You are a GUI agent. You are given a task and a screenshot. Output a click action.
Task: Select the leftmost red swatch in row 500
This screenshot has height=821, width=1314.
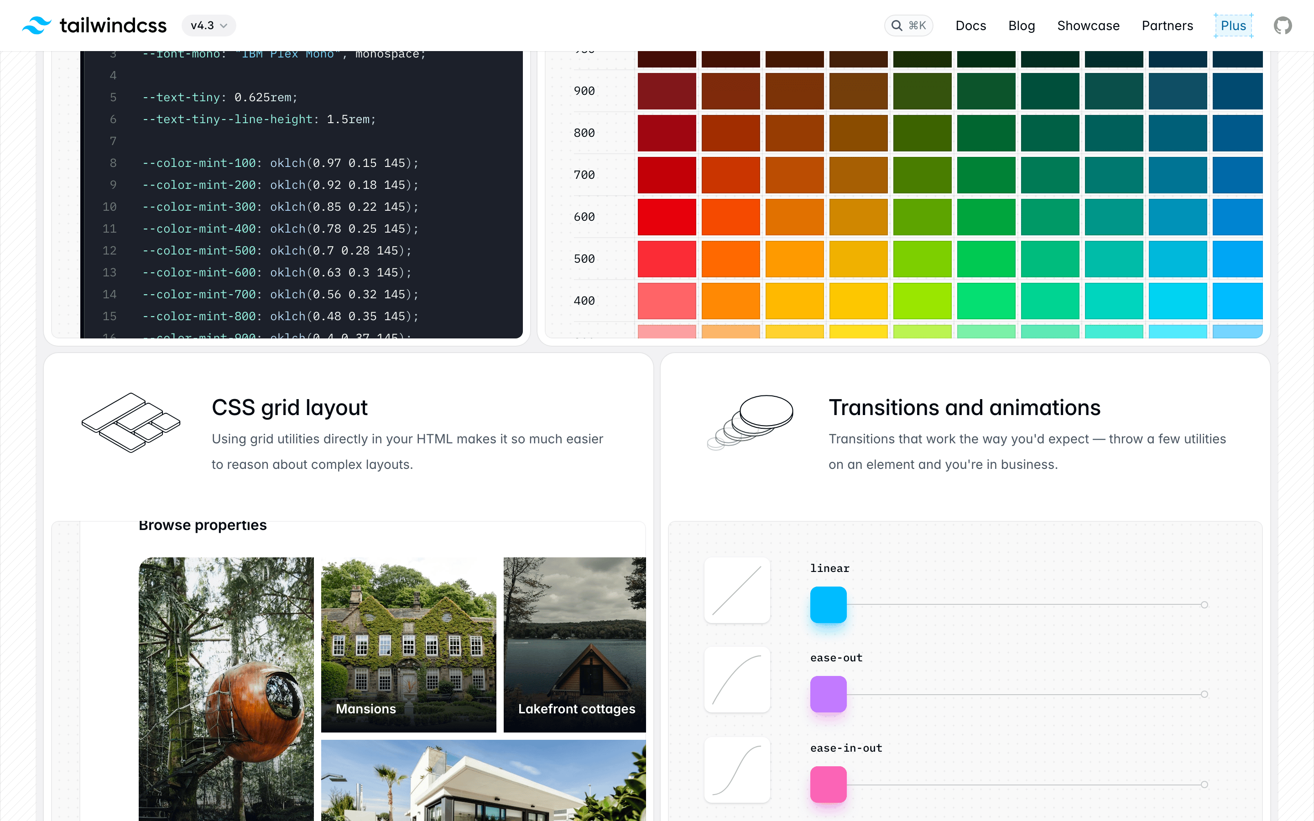[667, 259]
